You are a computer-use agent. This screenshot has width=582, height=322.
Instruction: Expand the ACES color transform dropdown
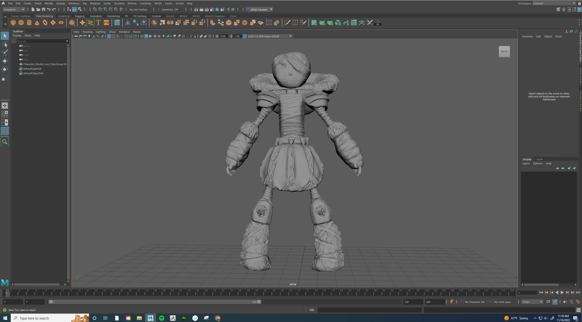(x=290, y=36)
